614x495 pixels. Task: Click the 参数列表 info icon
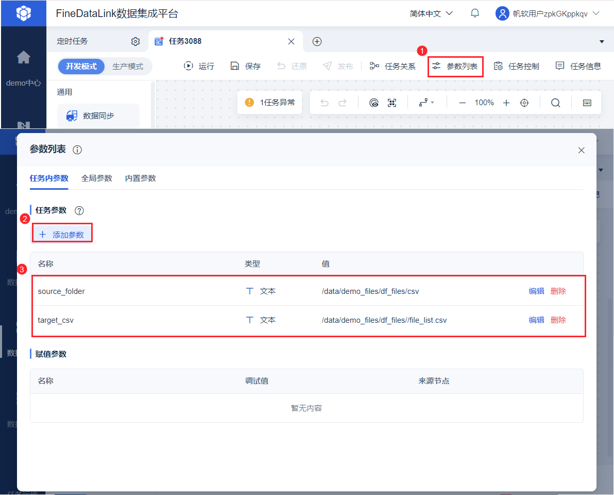[x=77, y=150]
